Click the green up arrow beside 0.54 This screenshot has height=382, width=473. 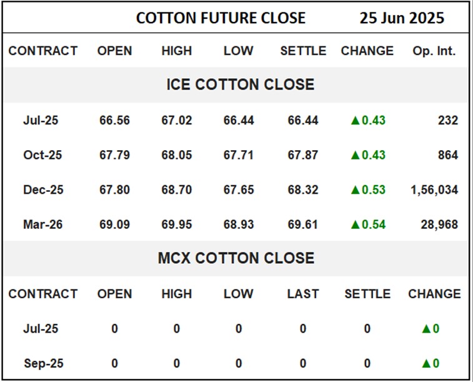pyautogui.click(x=356, y=224)
